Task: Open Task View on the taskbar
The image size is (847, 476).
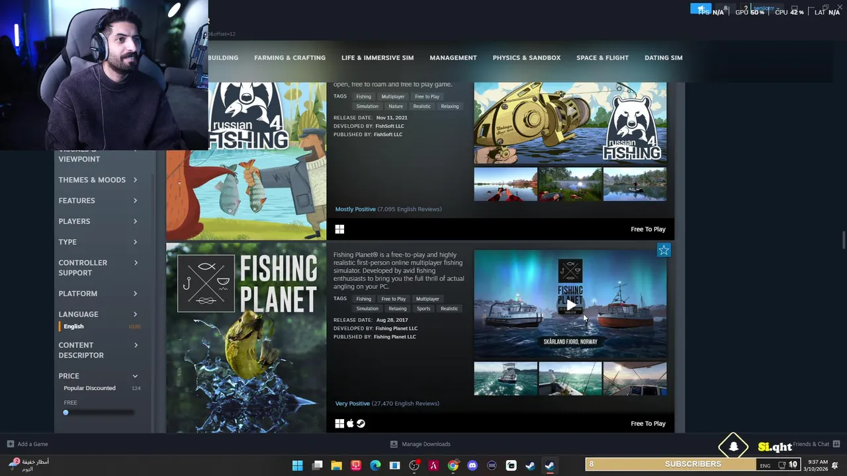Action: pyautogui.click(x=317, y=465)
